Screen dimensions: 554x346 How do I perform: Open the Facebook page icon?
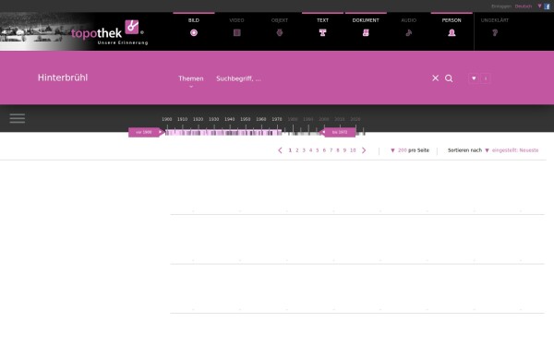(x=547, y=6)
